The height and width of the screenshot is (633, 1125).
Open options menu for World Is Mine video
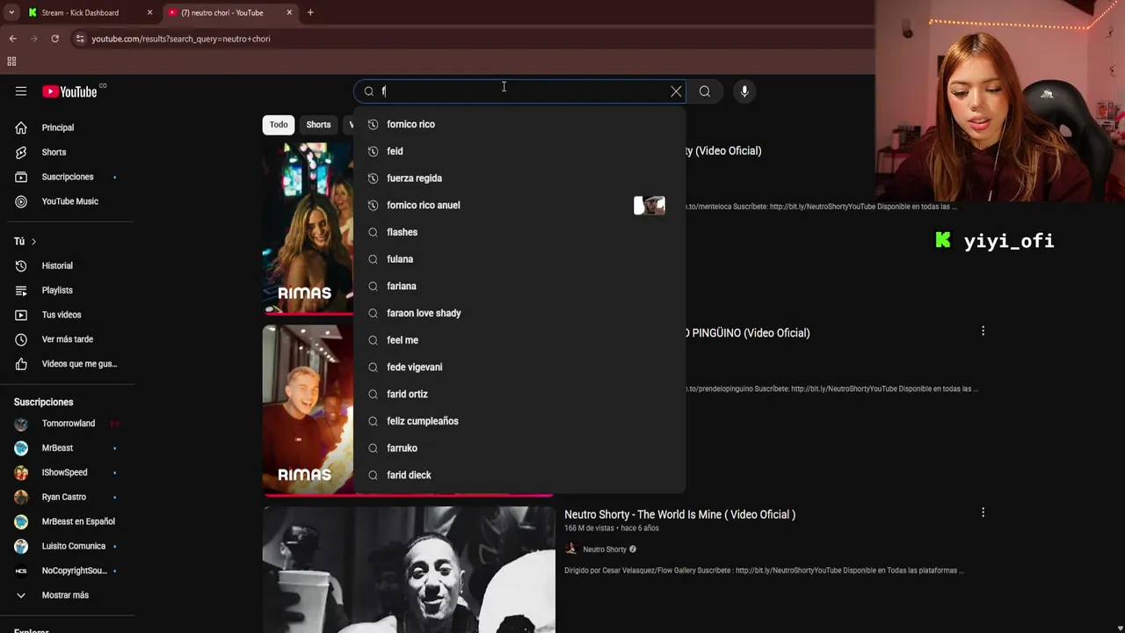click(983, 513)
